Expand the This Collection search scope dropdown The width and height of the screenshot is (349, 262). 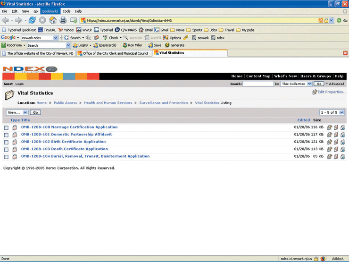coord(296,84)
